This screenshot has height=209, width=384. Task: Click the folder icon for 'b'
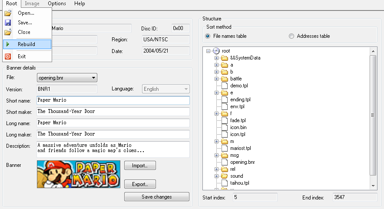click(225, 72)
